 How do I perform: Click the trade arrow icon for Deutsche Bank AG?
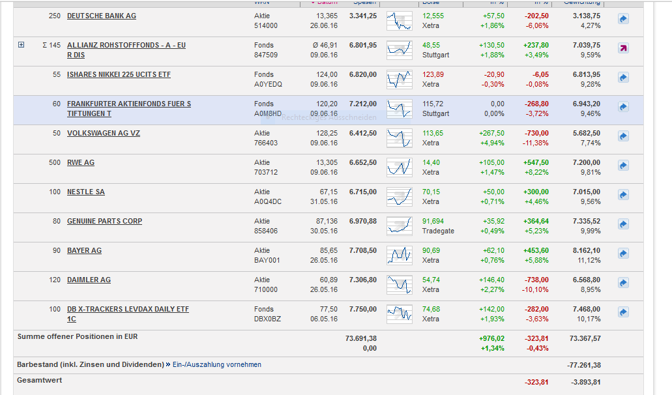[x=623, y=19]
